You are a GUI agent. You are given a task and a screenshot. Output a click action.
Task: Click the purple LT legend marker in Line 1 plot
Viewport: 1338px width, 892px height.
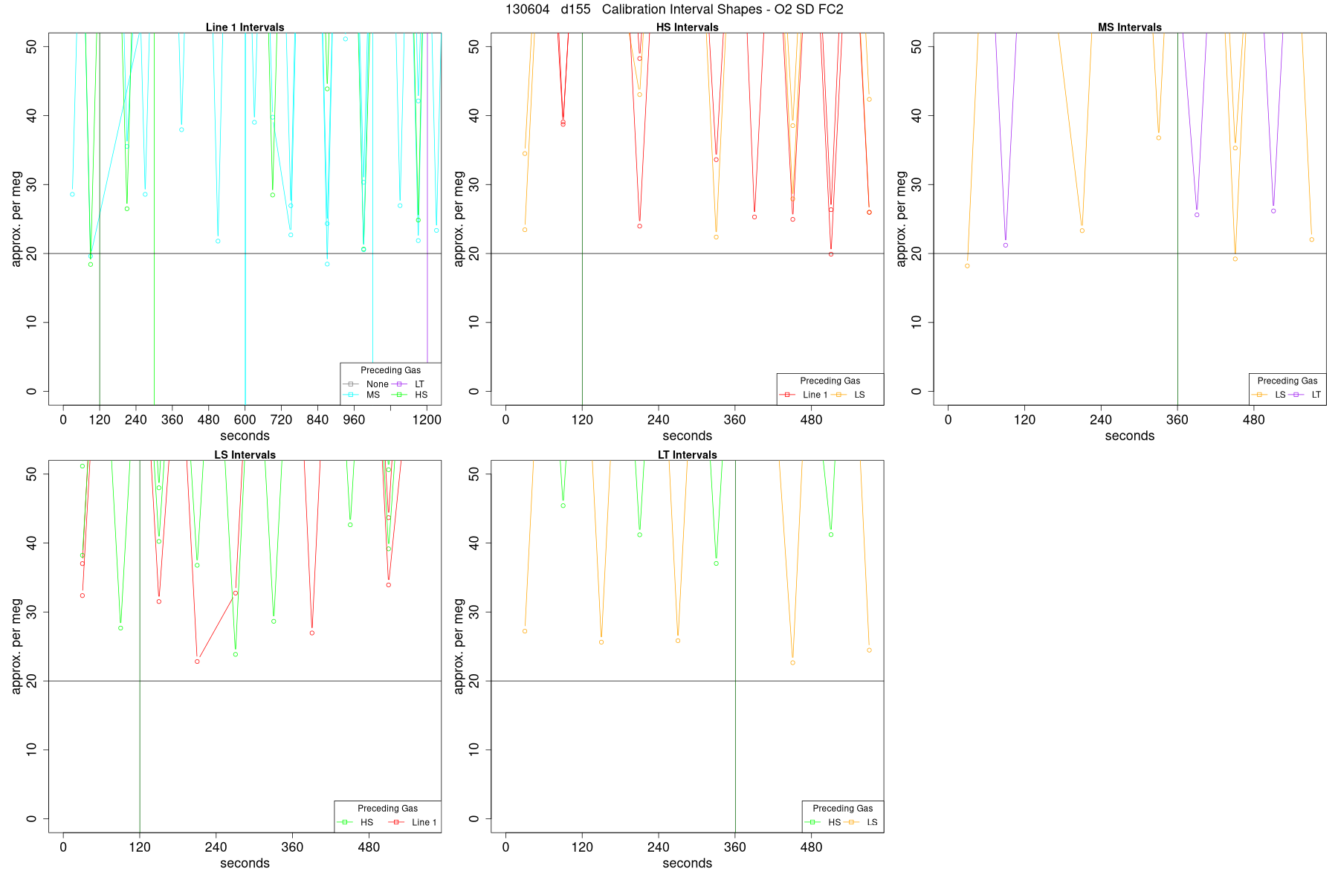click(x=398, y=384)
